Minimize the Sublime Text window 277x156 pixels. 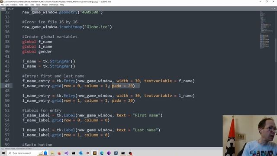pyautogui.click(x=260, y=2)
